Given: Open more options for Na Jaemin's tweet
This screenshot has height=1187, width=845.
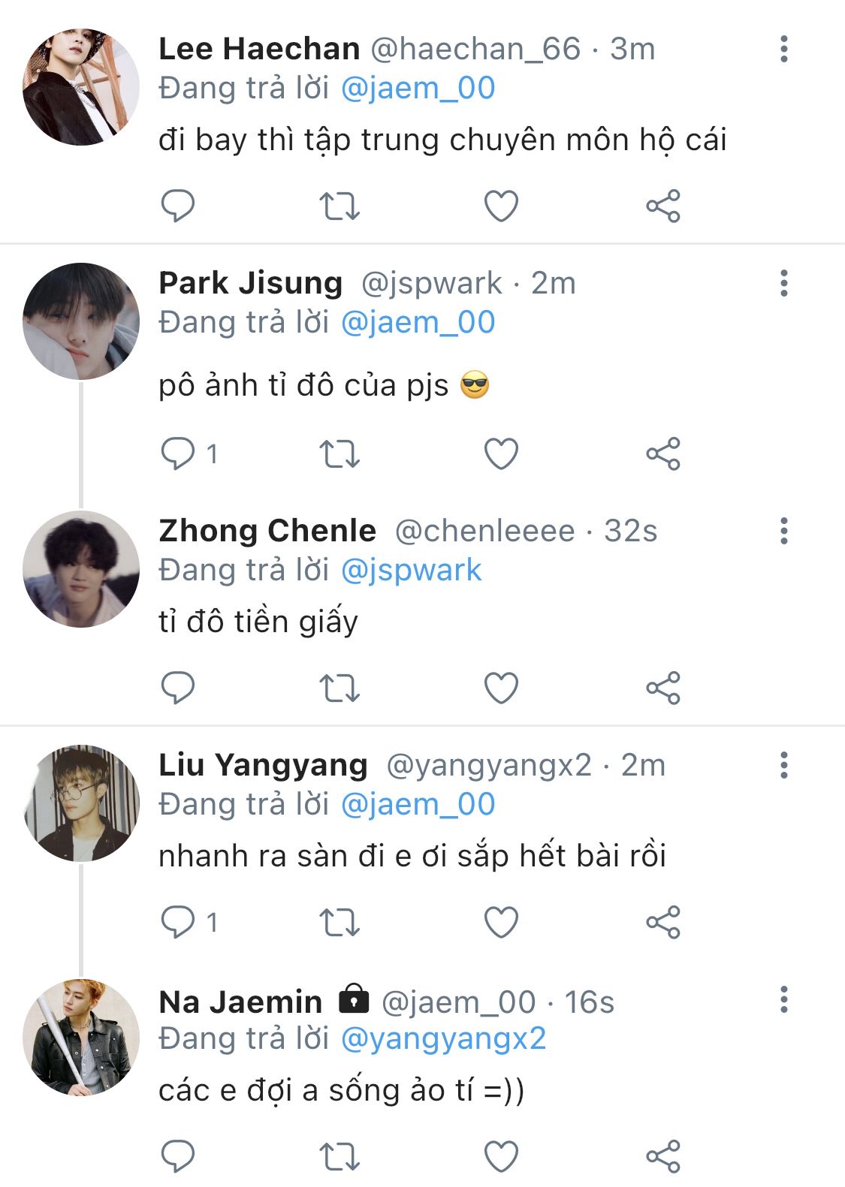Looking at the screenshot, I should coord(783,999).
